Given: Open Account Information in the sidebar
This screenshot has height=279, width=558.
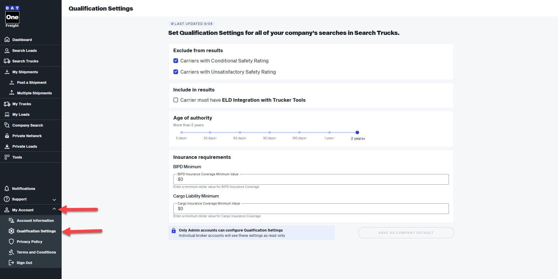Looking at the screenshot, I should [35, 221].
